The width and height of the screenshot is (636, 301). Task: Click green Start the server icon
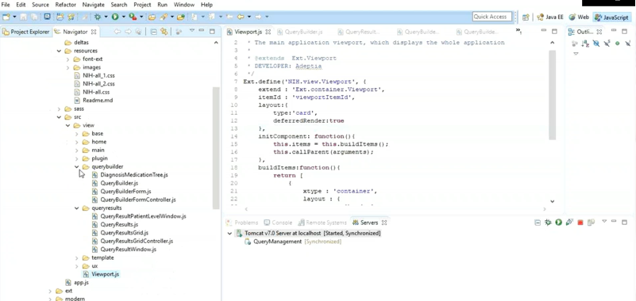tap(558, 222)
